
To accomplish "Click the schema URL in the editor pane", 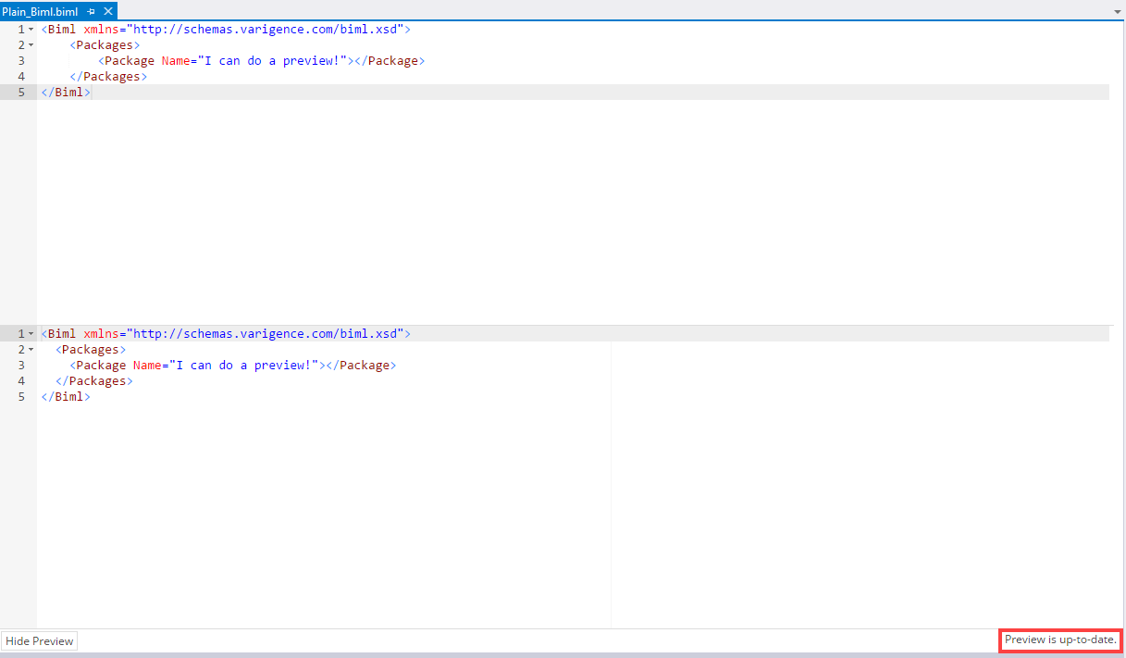I will (x=266, y=30).
